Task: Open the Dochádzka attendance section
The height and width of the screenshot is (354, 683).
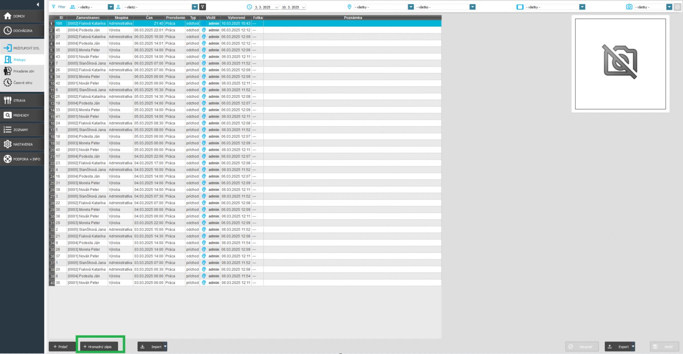Action: pos(22,31)
